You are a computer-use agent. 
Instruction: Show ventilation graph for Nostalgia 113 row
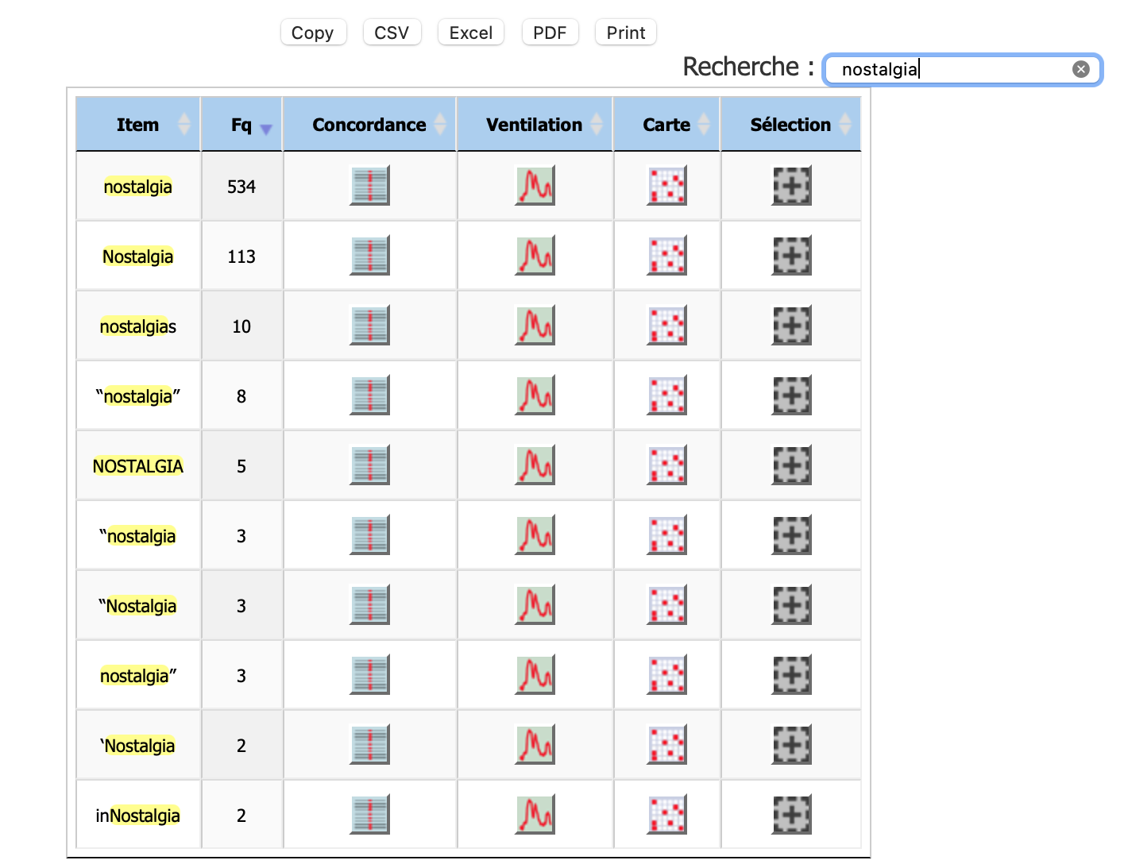pyautogui.click(x=535, y=256)
